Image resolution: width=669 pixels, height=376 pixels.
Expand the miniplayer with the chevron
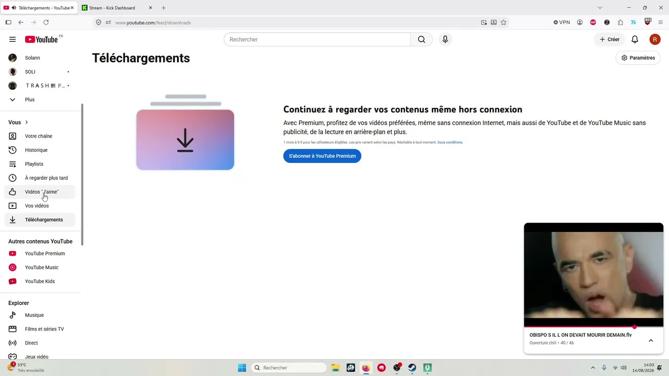(x=651, y=340)
